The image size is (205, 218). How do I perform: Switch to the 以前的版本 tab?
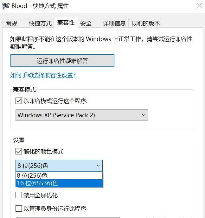pos(146,23)
